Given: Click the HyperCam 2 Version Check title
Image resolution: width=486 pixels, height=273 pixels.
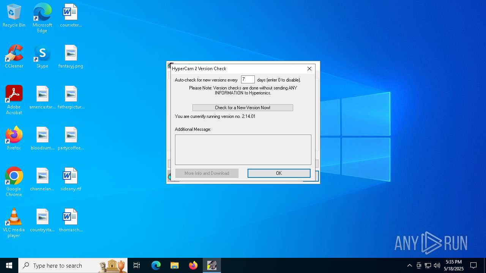Looking at the screenshot, I should click(x=199, y=69).
